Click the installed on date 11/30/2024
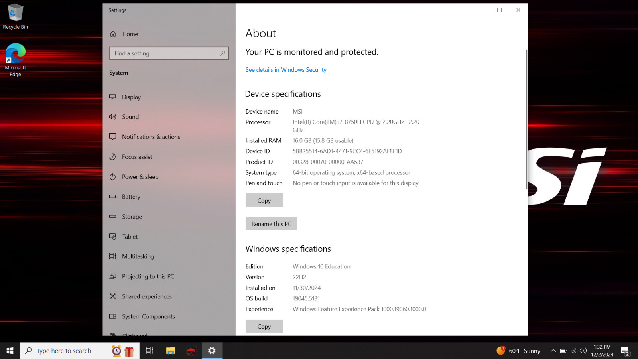This screenshot has width=638, height=359. (307, 288)
